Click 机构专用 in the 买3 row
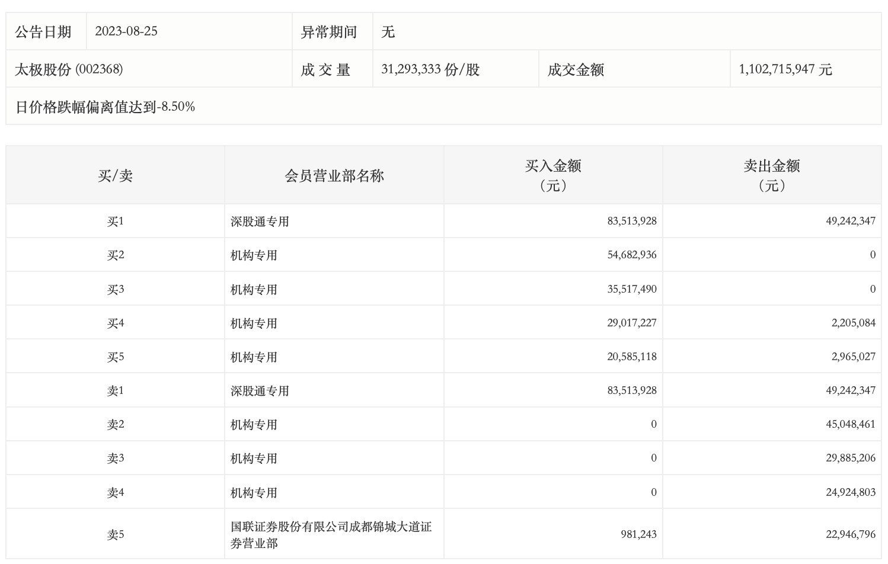888x564 pixels. click(254, 290)
